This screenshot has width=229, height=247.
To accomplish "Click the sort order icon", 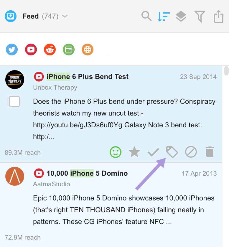I will (164, 17).
